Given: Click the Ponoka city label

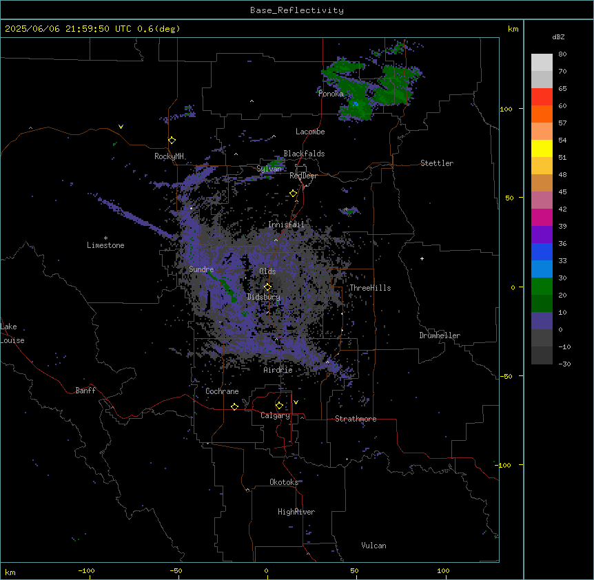Looking at the screenshot, I should click(x=331, y=94).
